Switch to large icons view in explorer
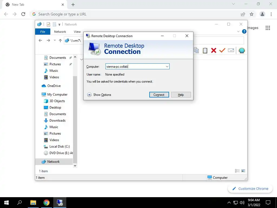The image size is (277, 208). click(243, 171)
